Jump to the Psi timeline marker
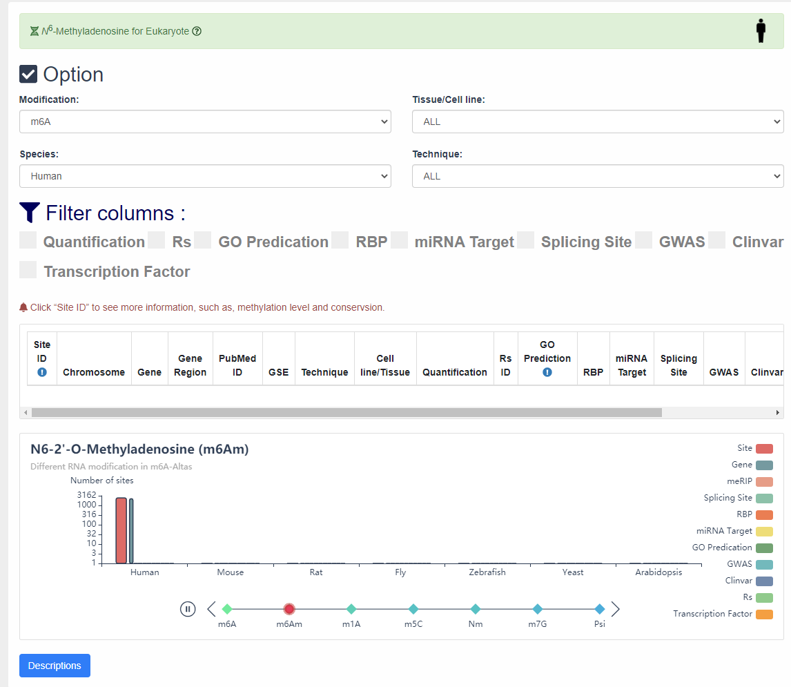791x687 pixels. 600,609
